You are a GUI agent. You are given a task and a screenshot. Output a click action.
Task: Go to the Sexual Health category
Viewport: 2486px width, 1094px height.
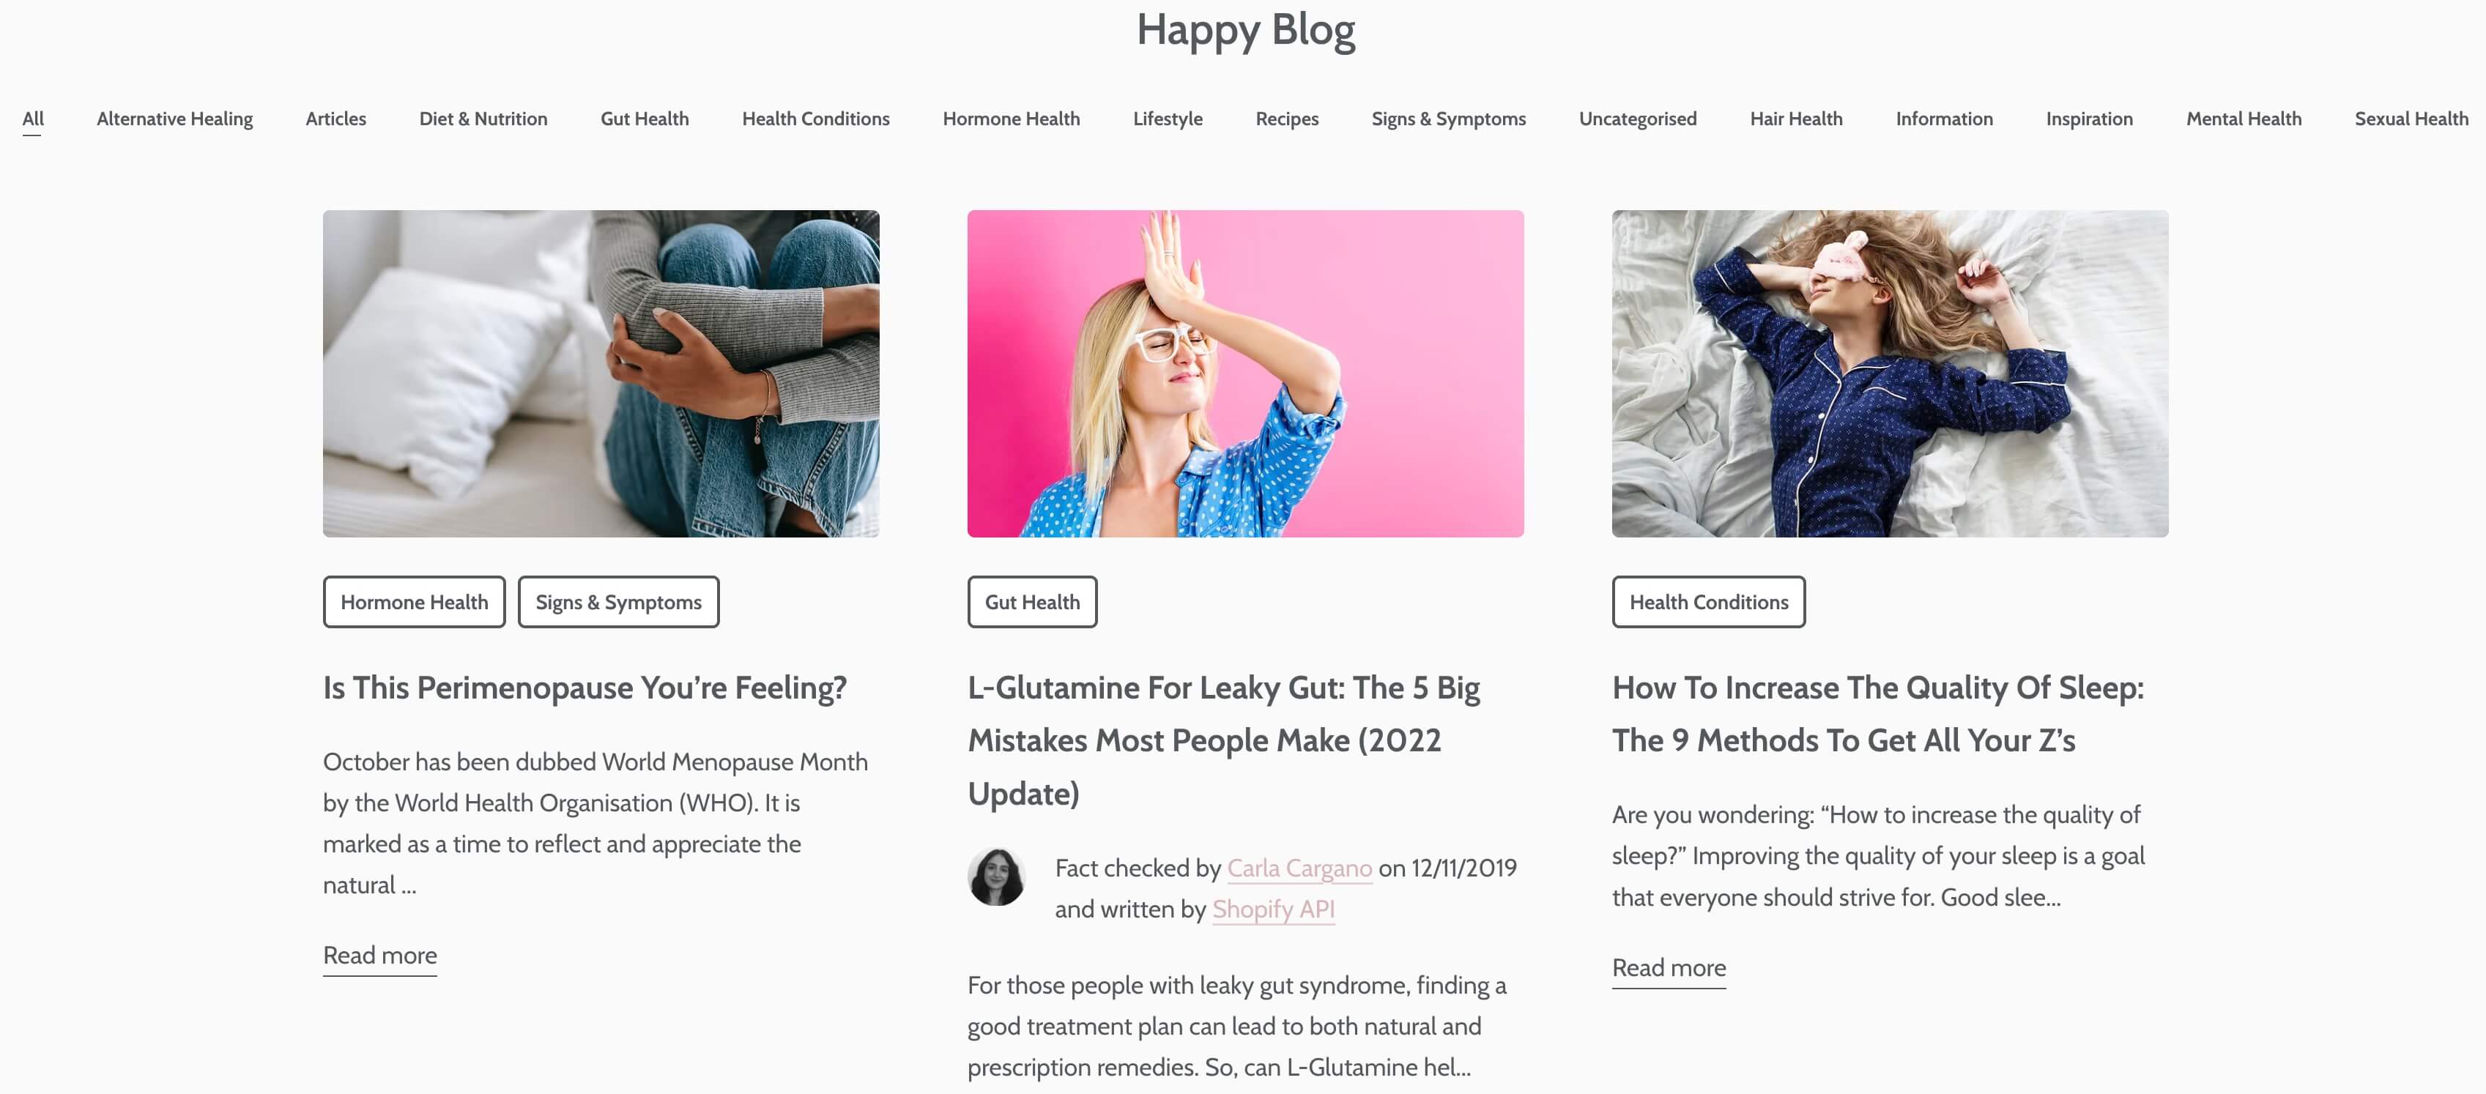2411,119
